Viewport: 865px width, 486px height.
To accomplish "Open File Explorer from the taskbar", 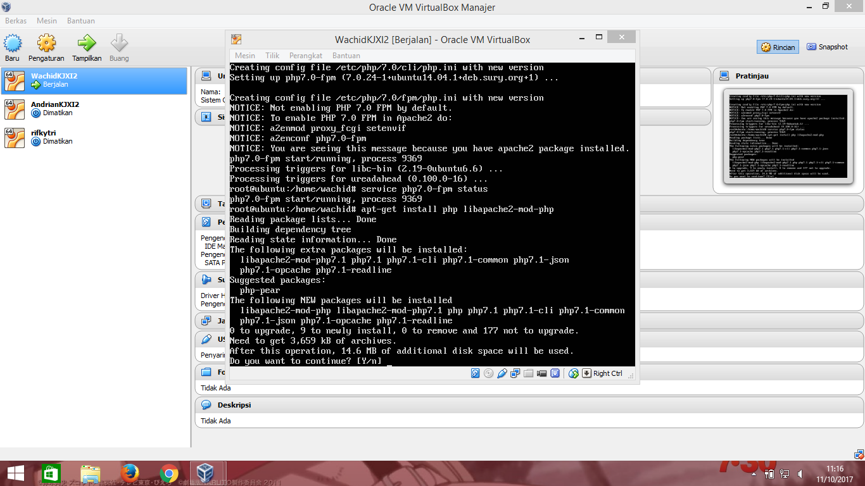I will click(91, 473).
